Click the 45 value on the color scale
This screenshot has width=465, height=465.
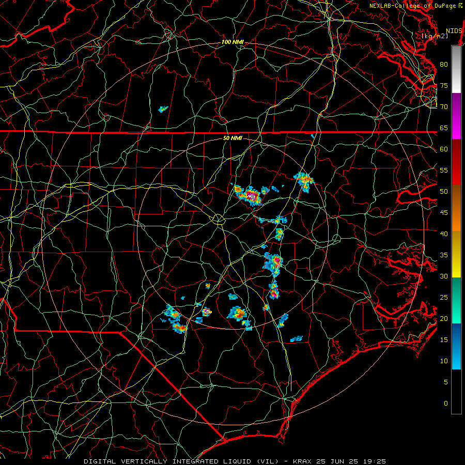point(444,213)
